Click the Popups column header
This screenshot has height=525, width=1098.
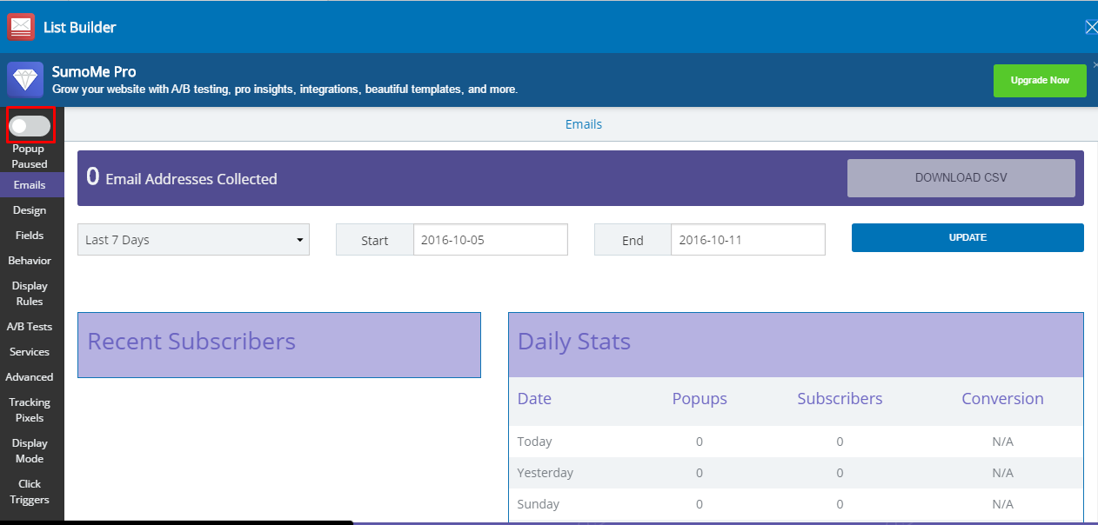pos(700,399)
